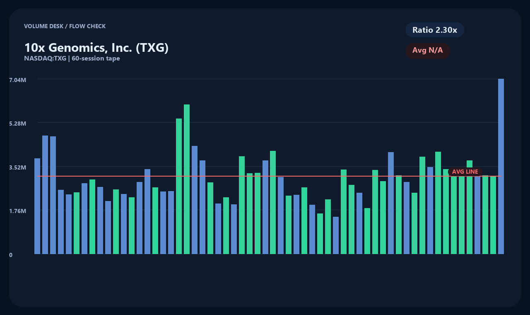
Task: Click the 10x Genomics, Inc. (TXG) title
Action: click(x=96, y=48)
